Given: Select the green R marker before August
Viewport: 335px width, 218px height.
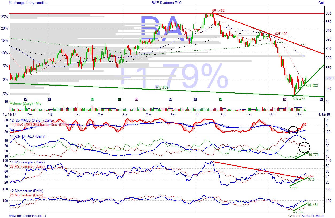Looking at the screenshot, I should [x=221, y=99].
